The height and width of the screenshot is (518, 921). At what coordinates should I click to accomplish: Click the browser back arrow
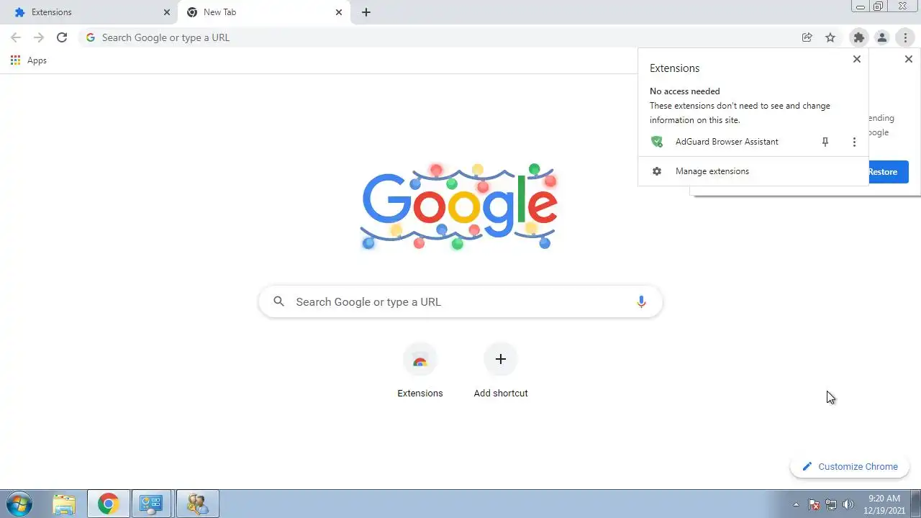coord(16,37)
